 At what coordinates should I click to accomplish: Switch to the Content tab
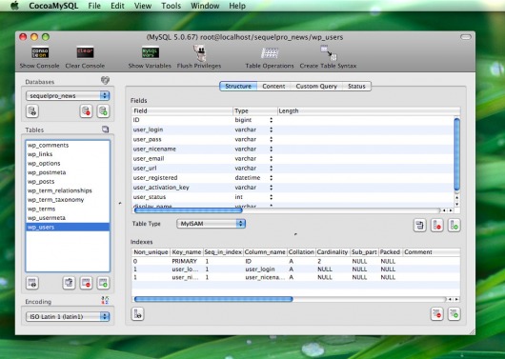point(273,87)
